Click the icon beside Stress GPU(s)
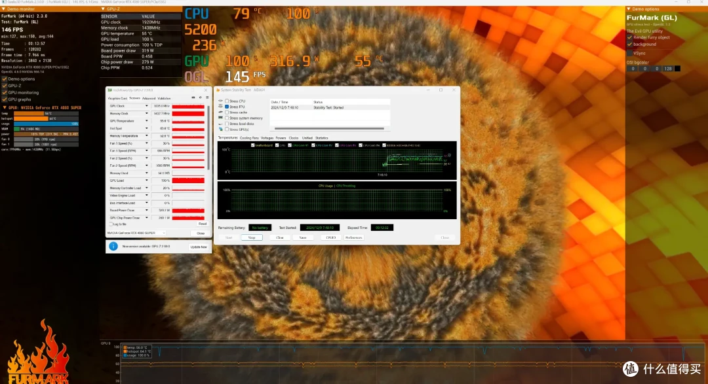 click(x=221, y=130)
